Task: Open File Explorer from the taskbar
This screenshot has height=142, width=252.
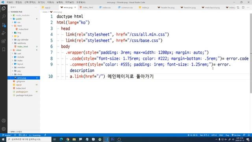Action: click(x=74, y=139)
